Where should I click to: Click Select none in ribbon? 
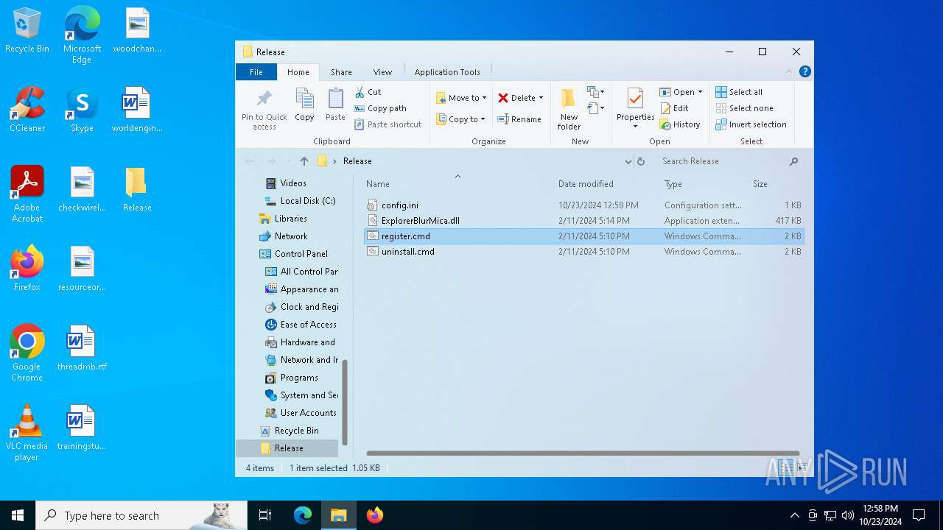[744, 108]
